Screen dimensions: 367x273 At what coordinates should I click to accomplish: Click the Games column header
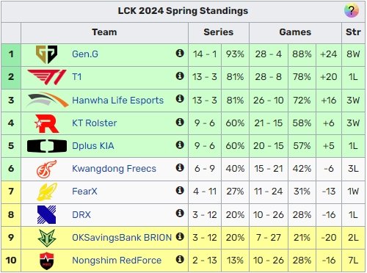pyautogui.click(x=295, y=32)
